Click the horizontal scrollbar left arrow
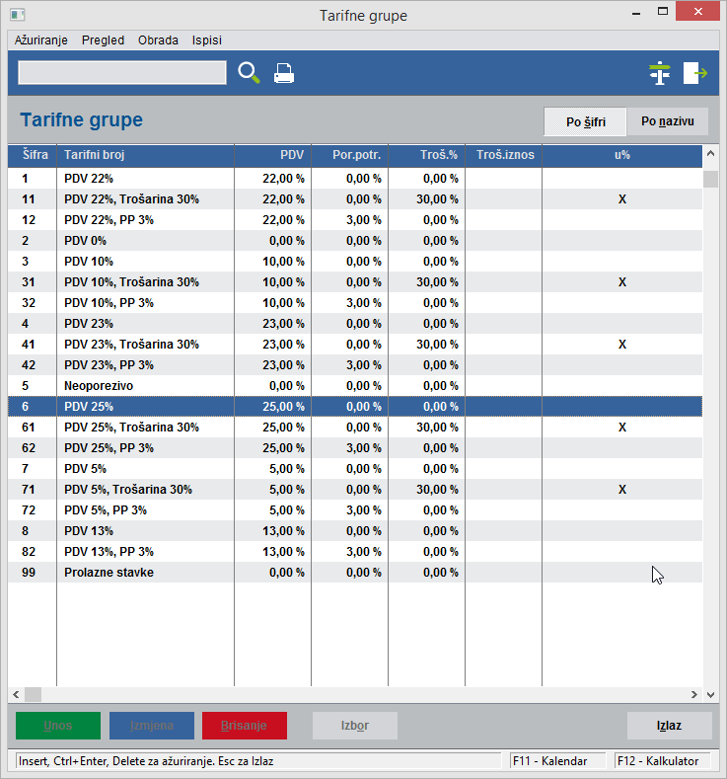Image resolution: width=727 pixels, height=779 pixels. (16, 694)
